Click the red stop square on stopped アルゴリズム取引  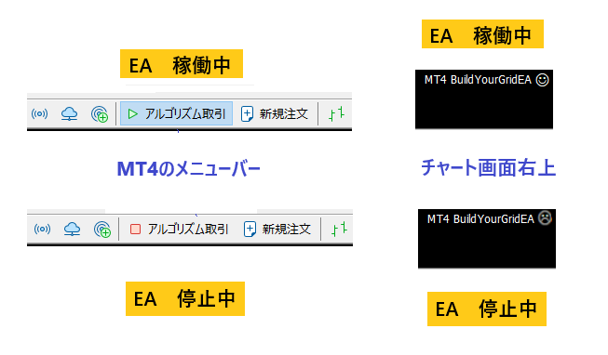pyautogui.click(x=135, y=230)
